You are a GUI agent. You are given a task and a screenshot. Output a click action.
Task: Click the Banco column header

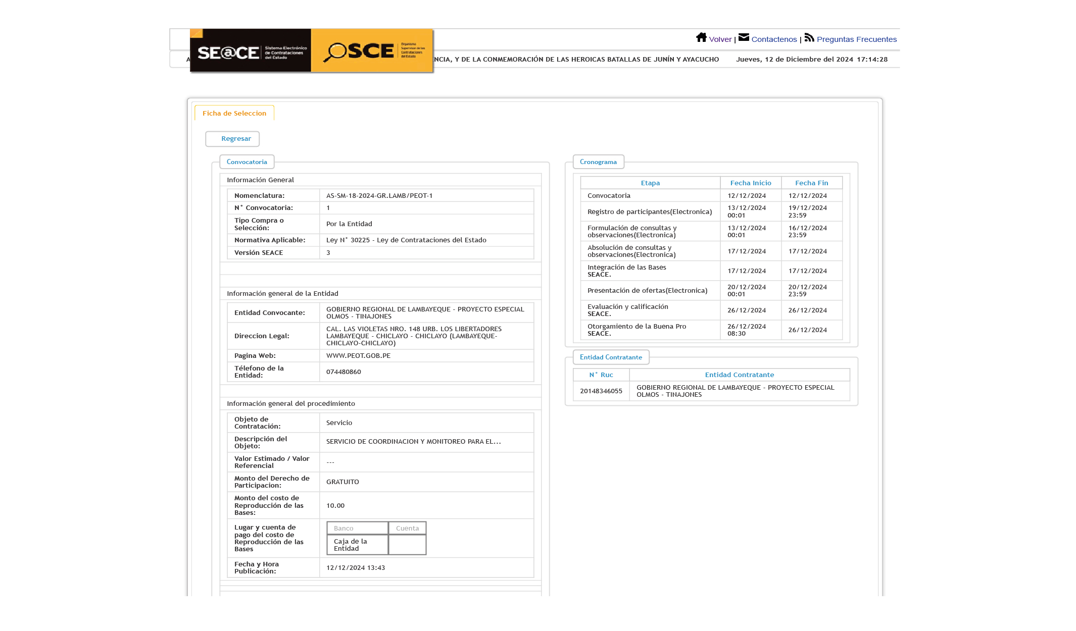(358, 528)
